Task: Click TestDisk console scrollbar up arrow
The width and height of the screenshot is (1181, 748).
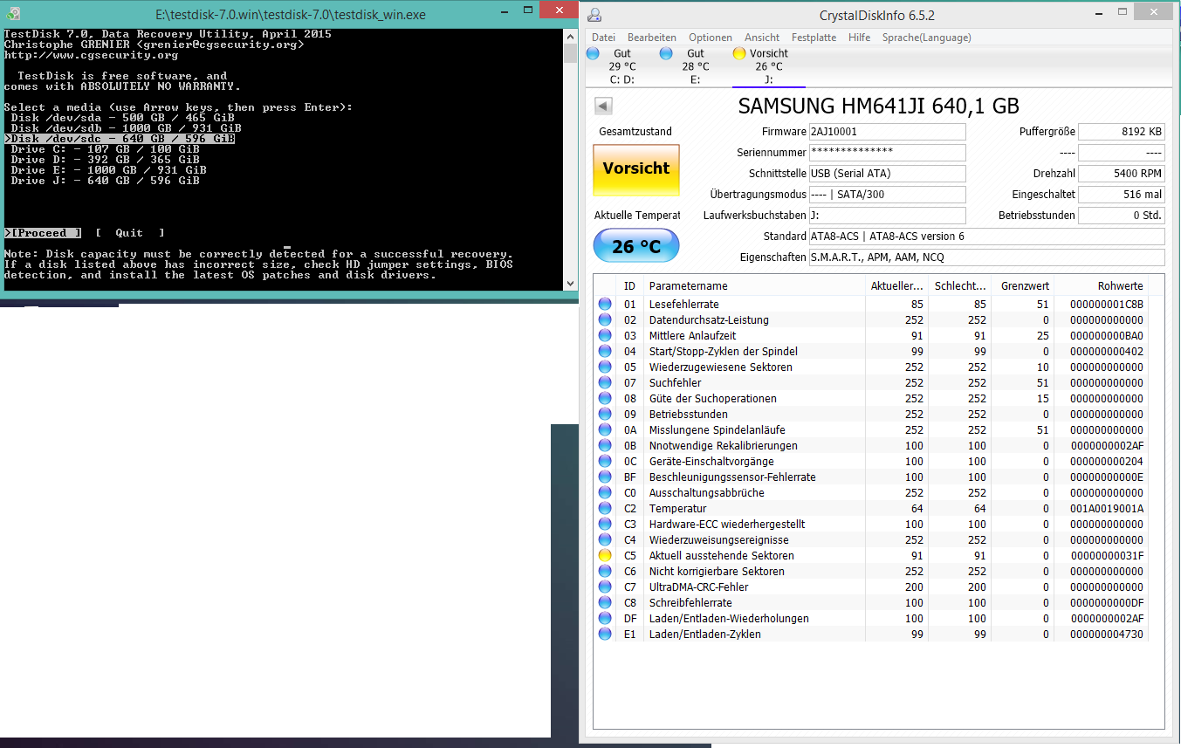Action: coord(571,35)
